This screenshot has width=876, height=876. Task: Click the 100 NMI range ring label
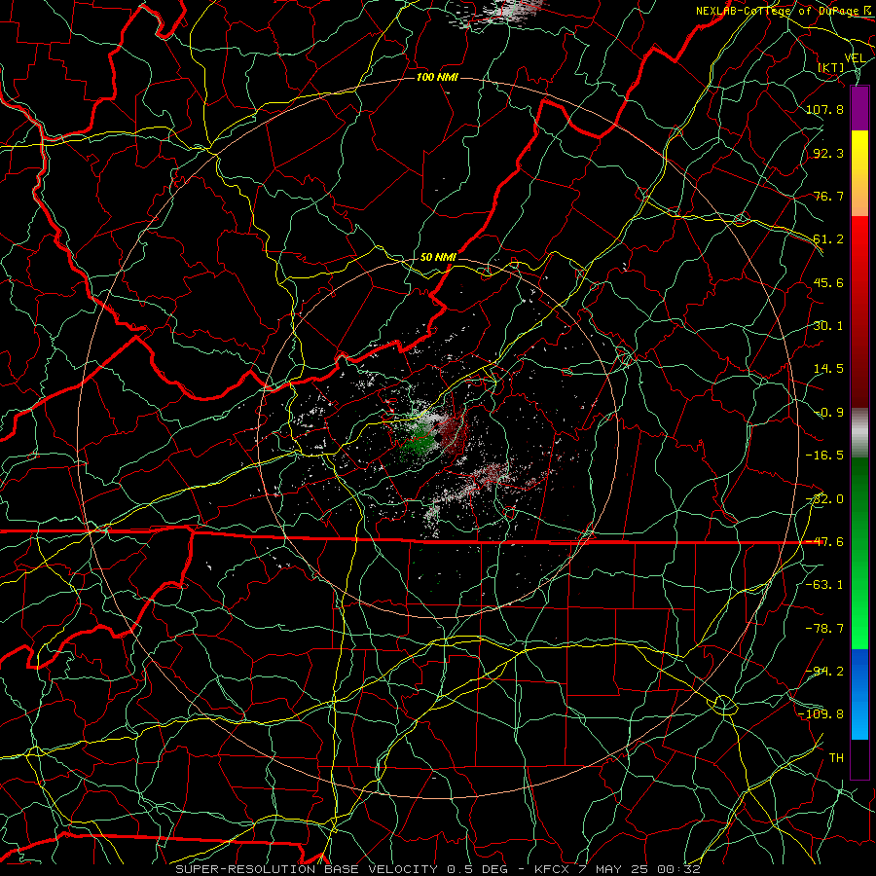(437, 77)
